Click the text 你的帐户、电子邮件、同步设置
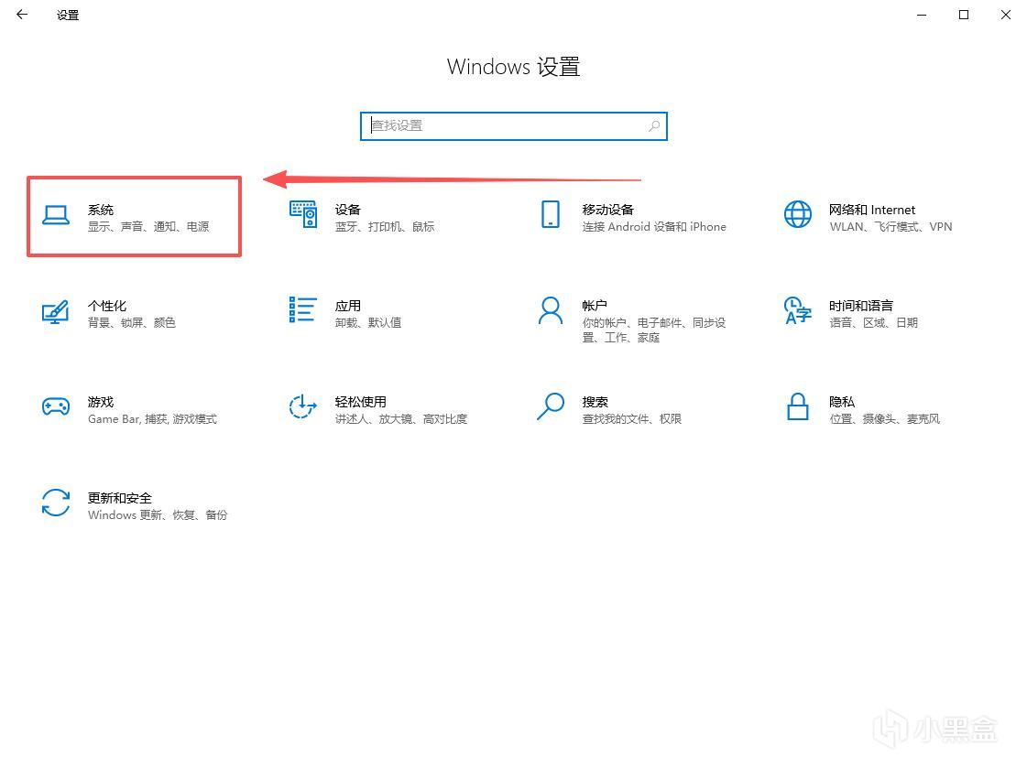The height and width of the screenshot is (768, 1027). [x=653, y=330]
